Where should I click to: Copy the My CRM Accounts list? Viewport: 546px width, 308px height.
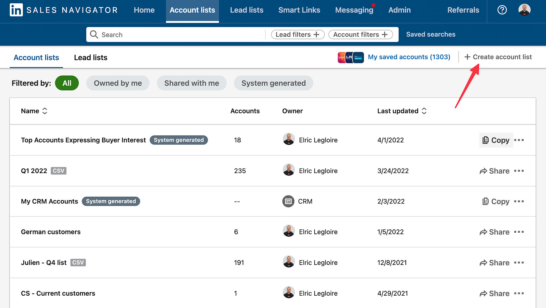tap(496, 201)
